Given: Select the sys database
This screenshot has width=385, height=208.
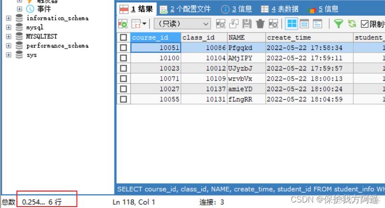Looking at the screenshot, I should [x=32, y=55].
